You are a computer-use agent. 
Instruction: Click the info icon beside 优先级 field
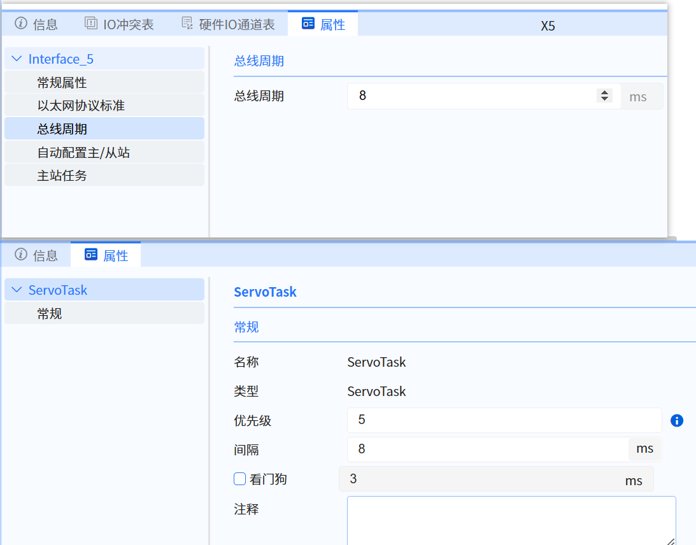pyautogui.click(x=677, y=421)
